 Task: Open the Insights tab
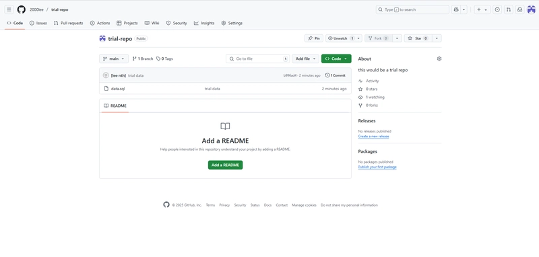tap(204, 23)
